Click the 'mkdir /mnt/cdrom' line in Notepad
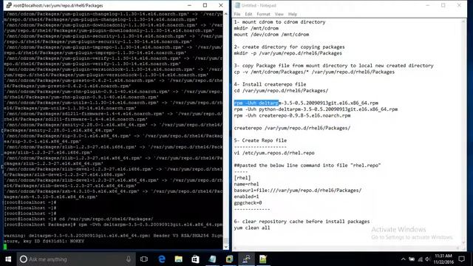 click(256, 28)
